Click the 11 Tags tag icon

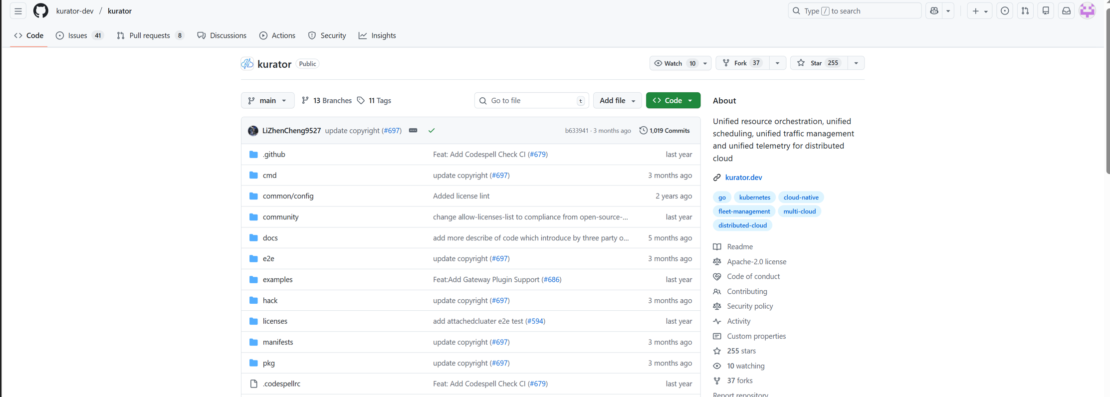point(361,101)
